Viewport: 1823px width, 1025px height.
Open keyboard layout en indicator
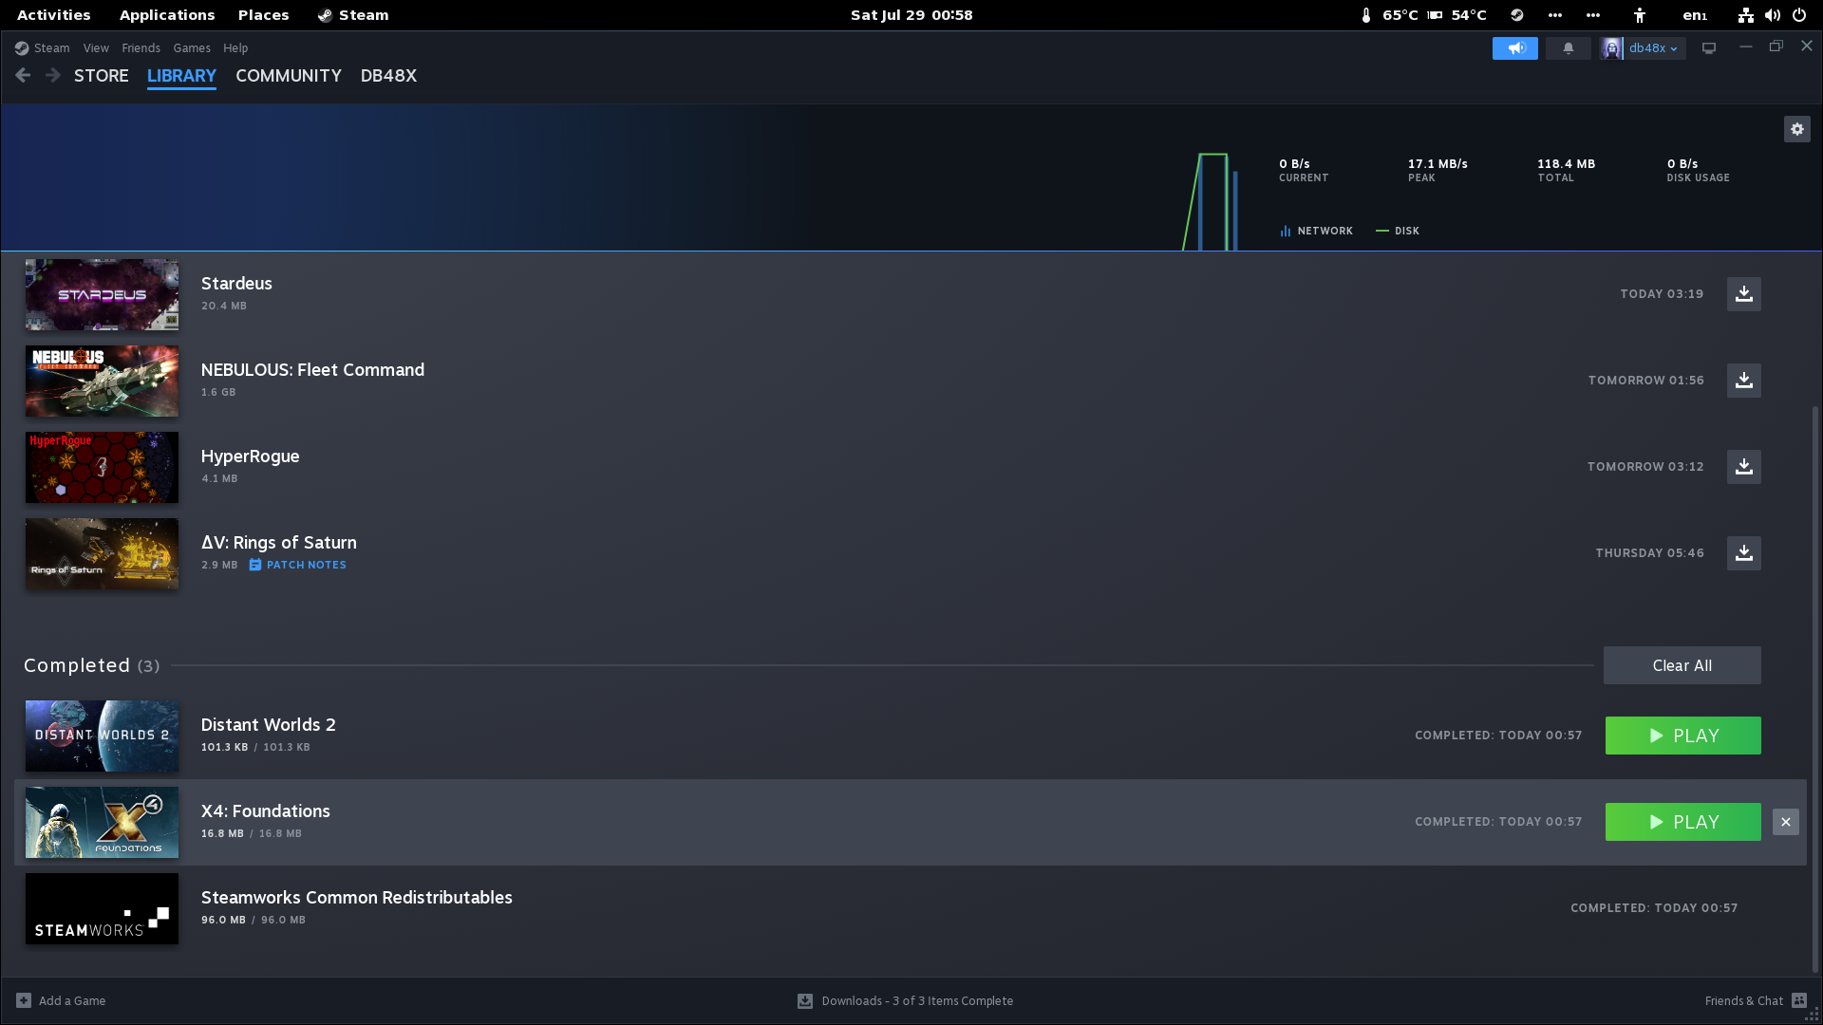(1695, 15)
